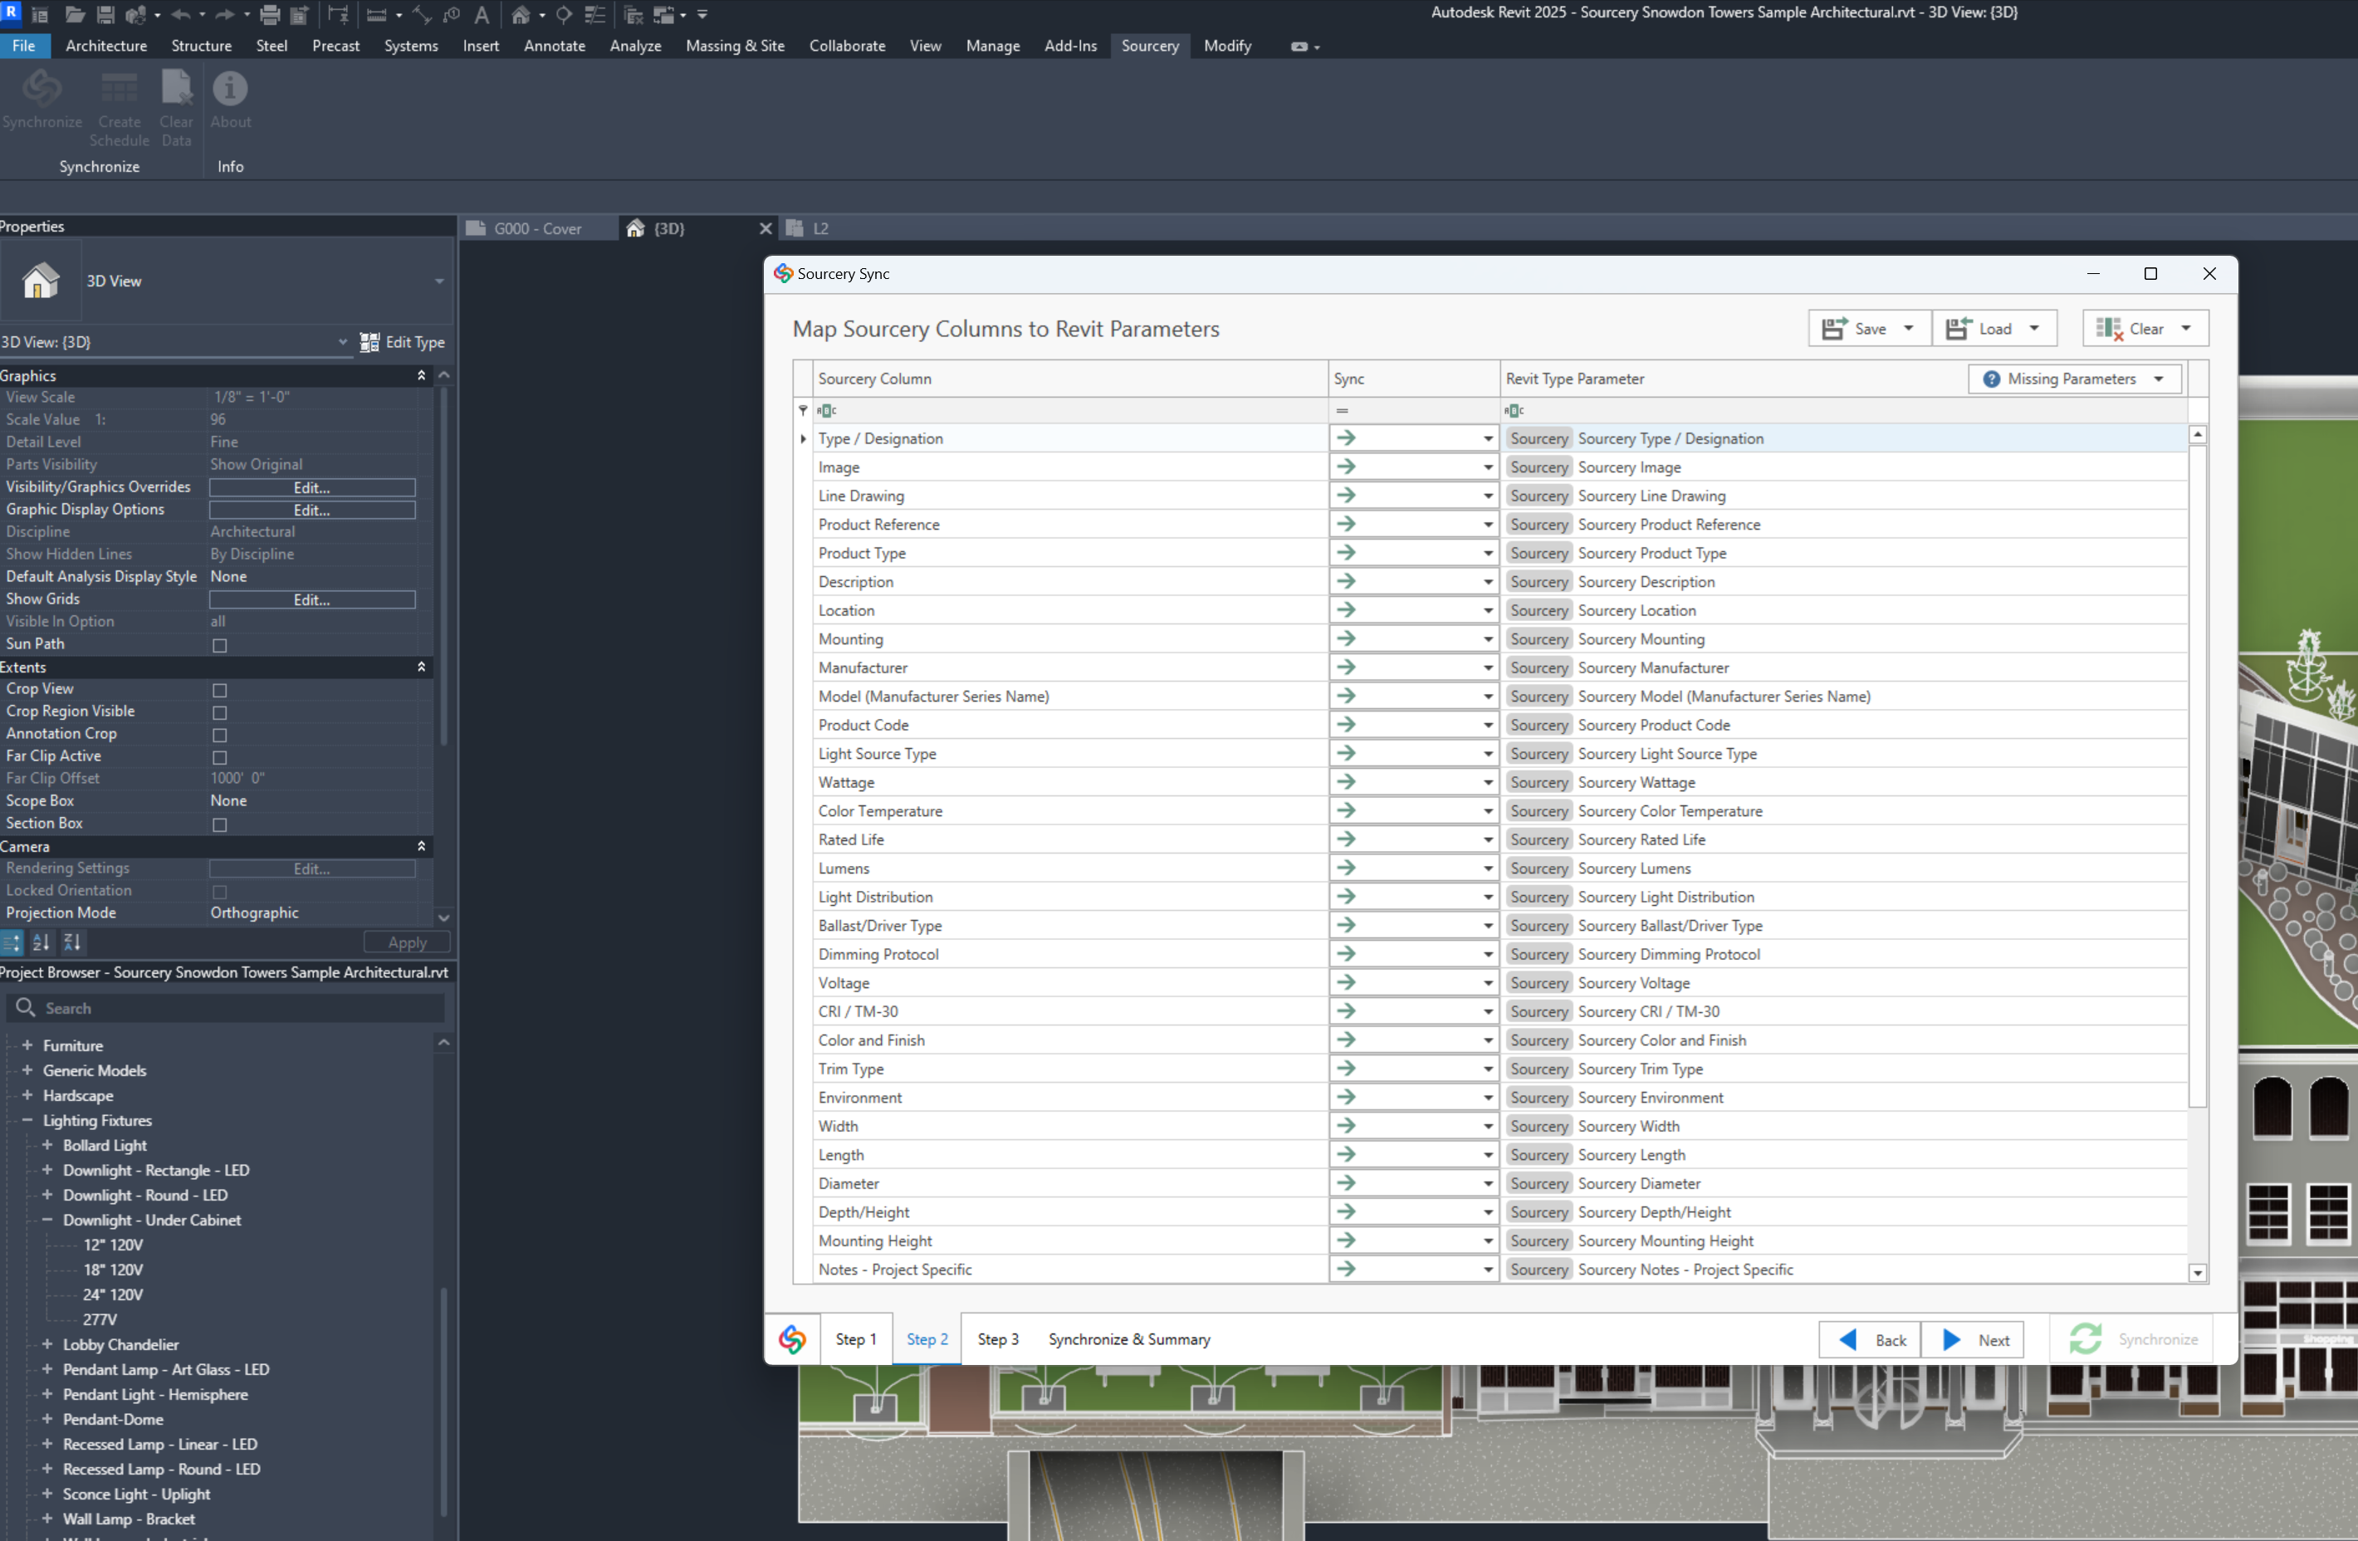This screenshot has width=2358, height=1541.
Task: Click the print icon in quick access toolbar
Action: pyautogui.click(x=270, y=15)
